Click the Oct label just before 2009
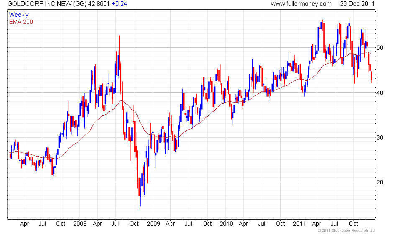410x234 pixels. 134,224
